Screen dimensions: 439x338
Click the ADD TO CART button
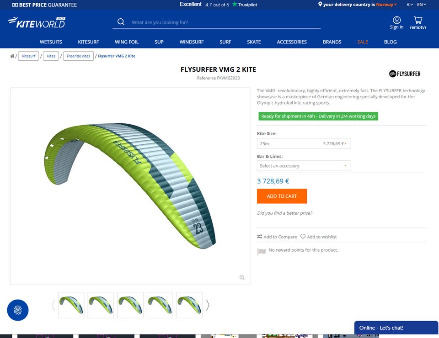pyautogui.click(x=282, y=196)
